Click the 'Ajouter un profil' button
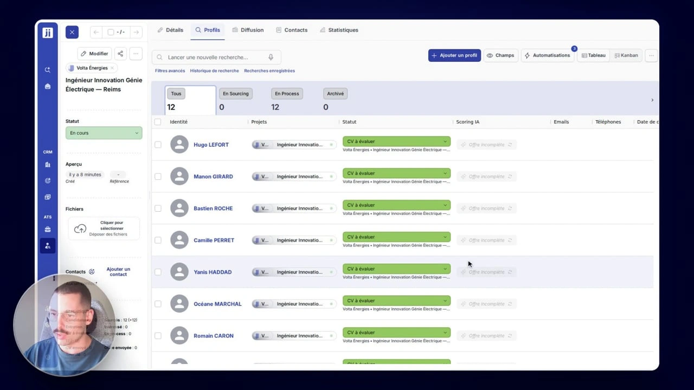The image size is (694, 390). pos(454,55)
